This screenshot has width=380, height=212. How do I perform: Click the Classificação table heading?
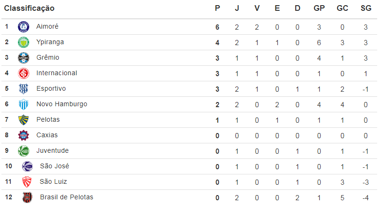[29, 8]
